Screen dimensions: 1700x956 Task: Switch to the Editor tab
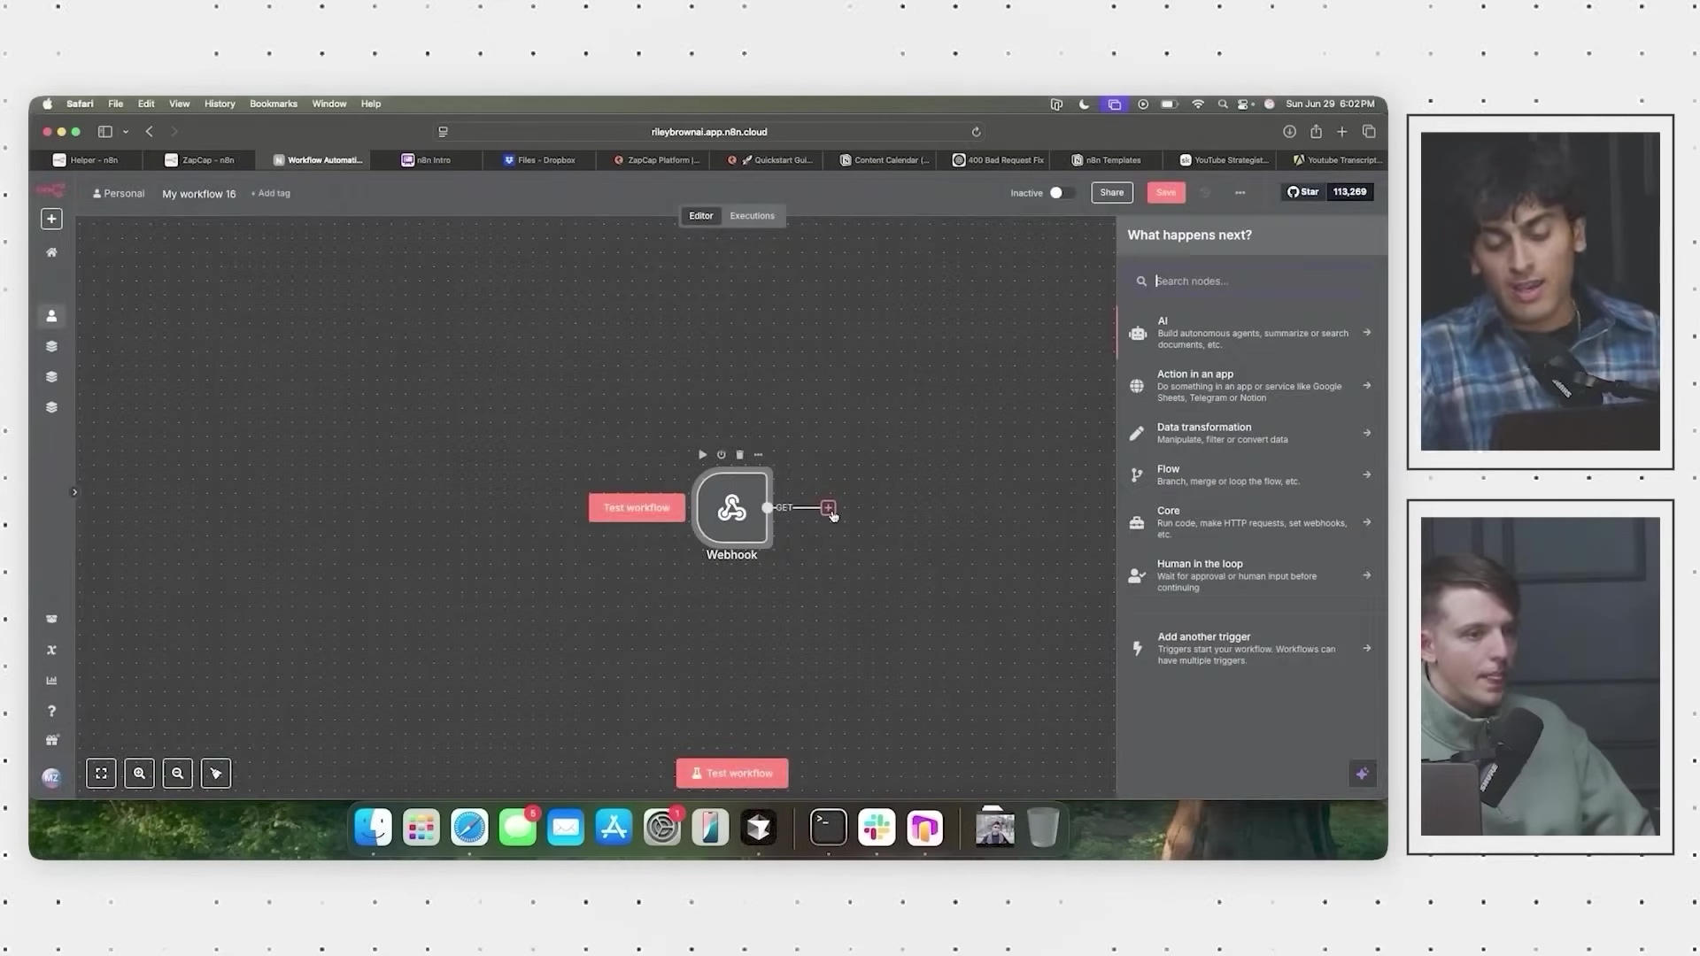pos(701,216)
